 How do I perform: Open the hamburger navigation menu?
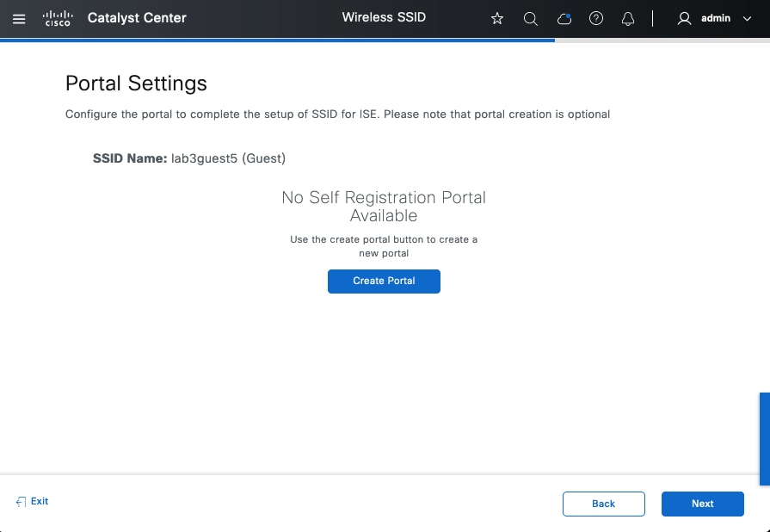(x=19, y=18)
